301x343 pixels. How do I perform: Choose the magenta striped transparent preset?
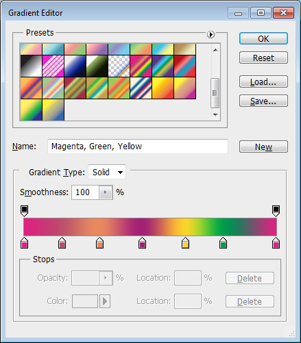click(53, 66)
